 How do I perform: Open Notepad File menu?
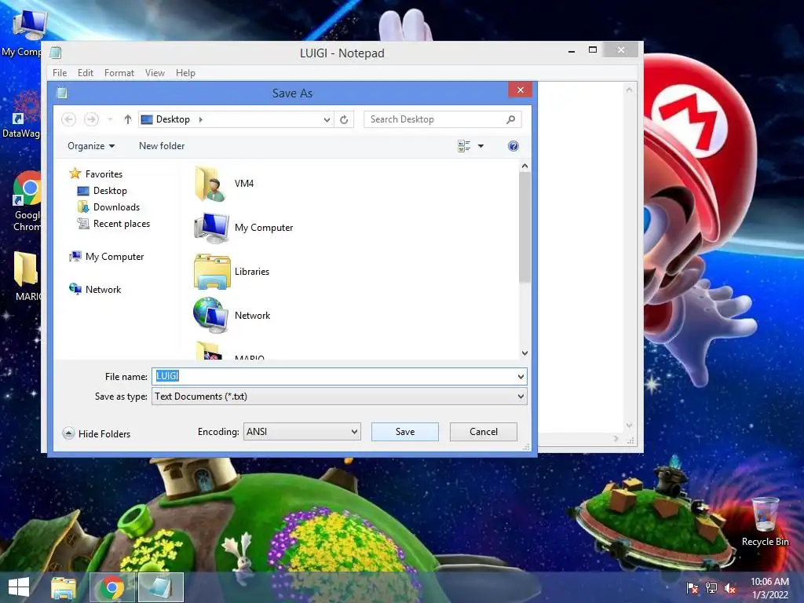pos(60,73)
